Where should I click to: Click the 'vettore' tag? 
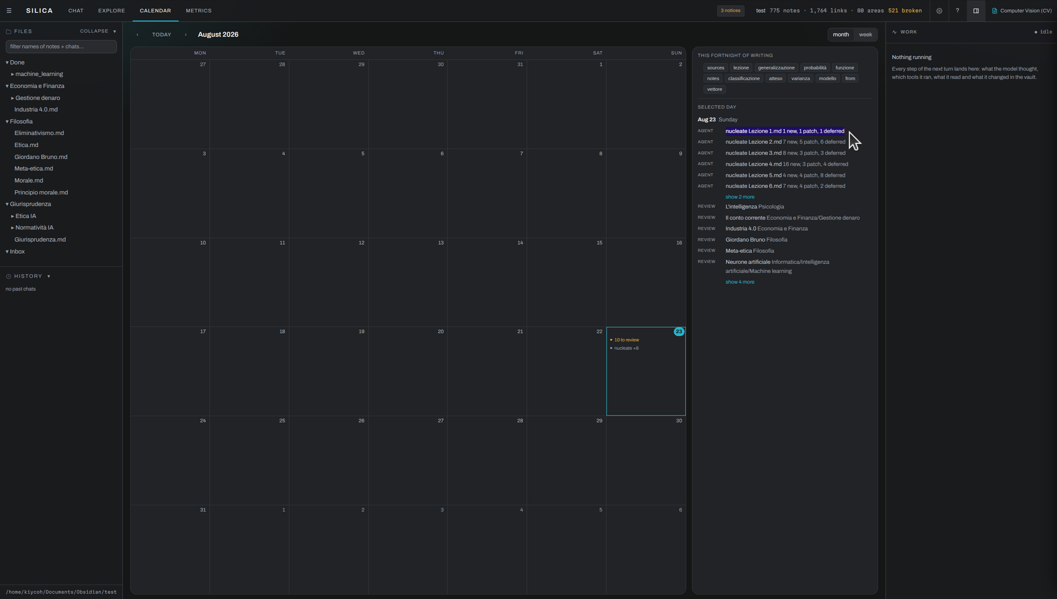(715, 89)
